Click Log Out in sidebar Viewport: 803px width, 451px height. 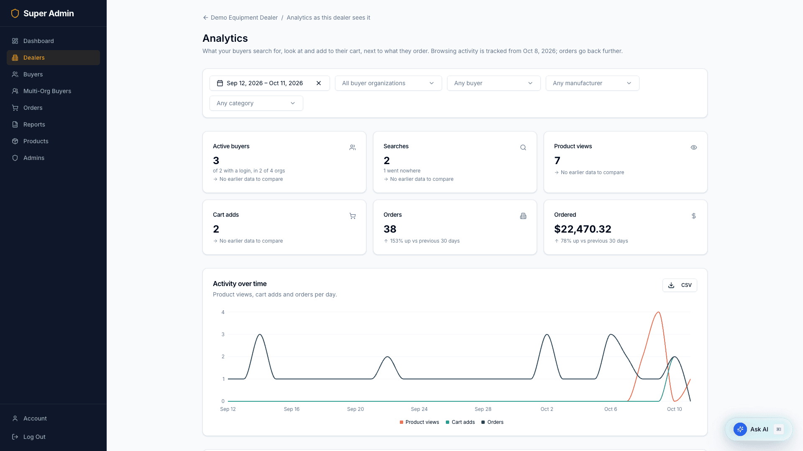coord(53,437)
